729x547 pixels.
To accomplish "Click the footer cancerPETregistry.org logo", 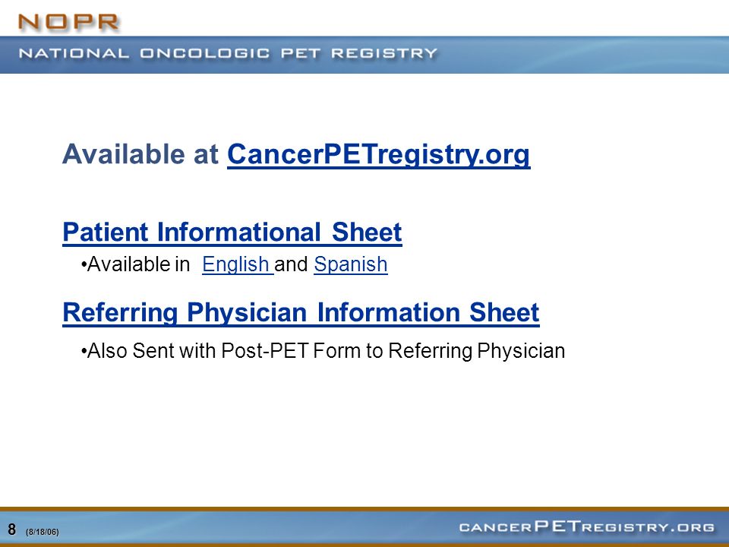I will 586,526.
